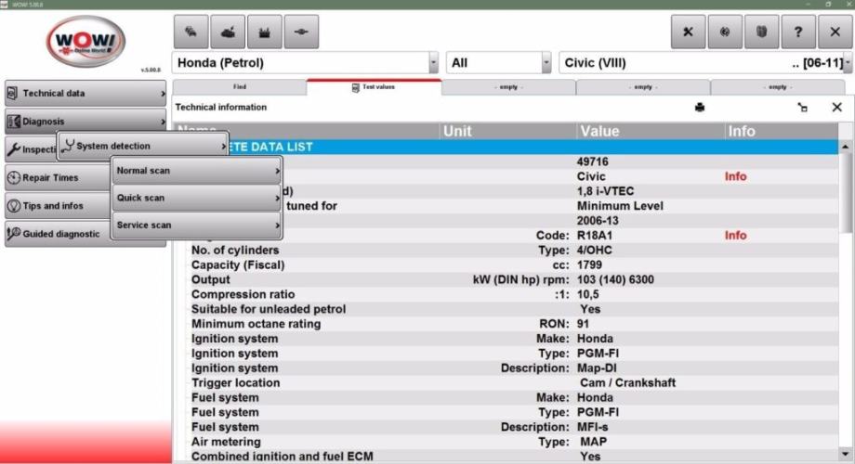Select the MFI-s description value
Screen dimensions: 855x464
[592, 427]
